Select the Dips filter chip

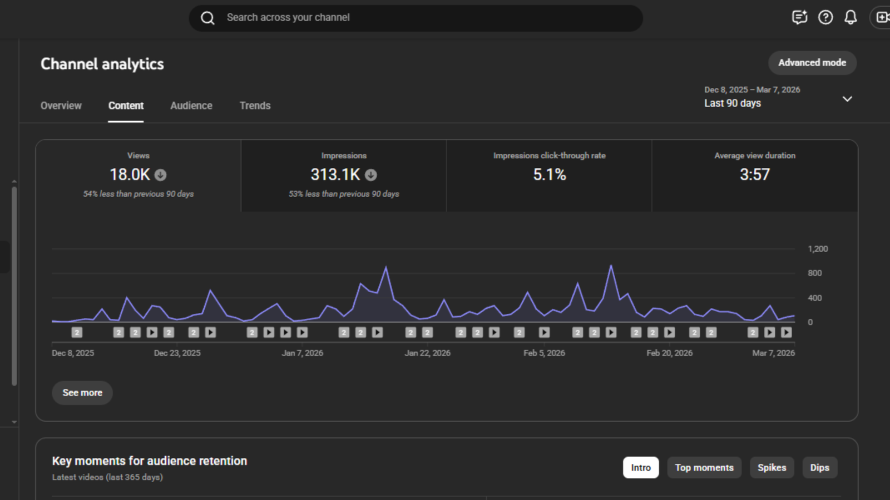819,468
